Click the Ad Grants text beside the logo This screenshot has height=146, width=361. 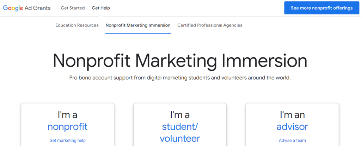(x=37, y=8)
